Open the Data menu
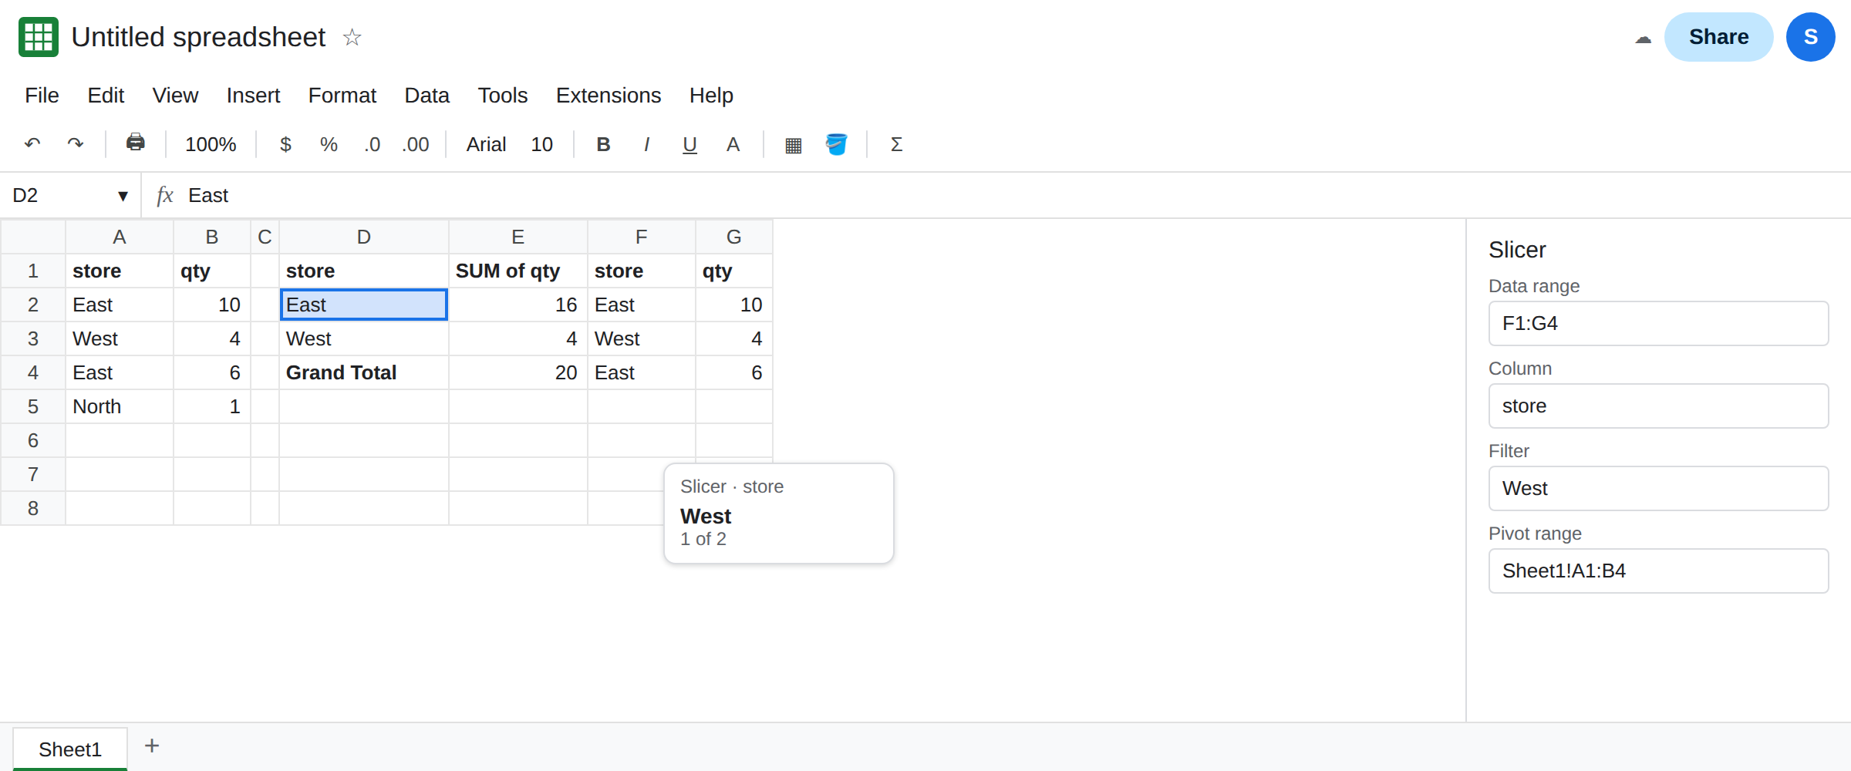 pyautogui.click(x=427, y=95)
